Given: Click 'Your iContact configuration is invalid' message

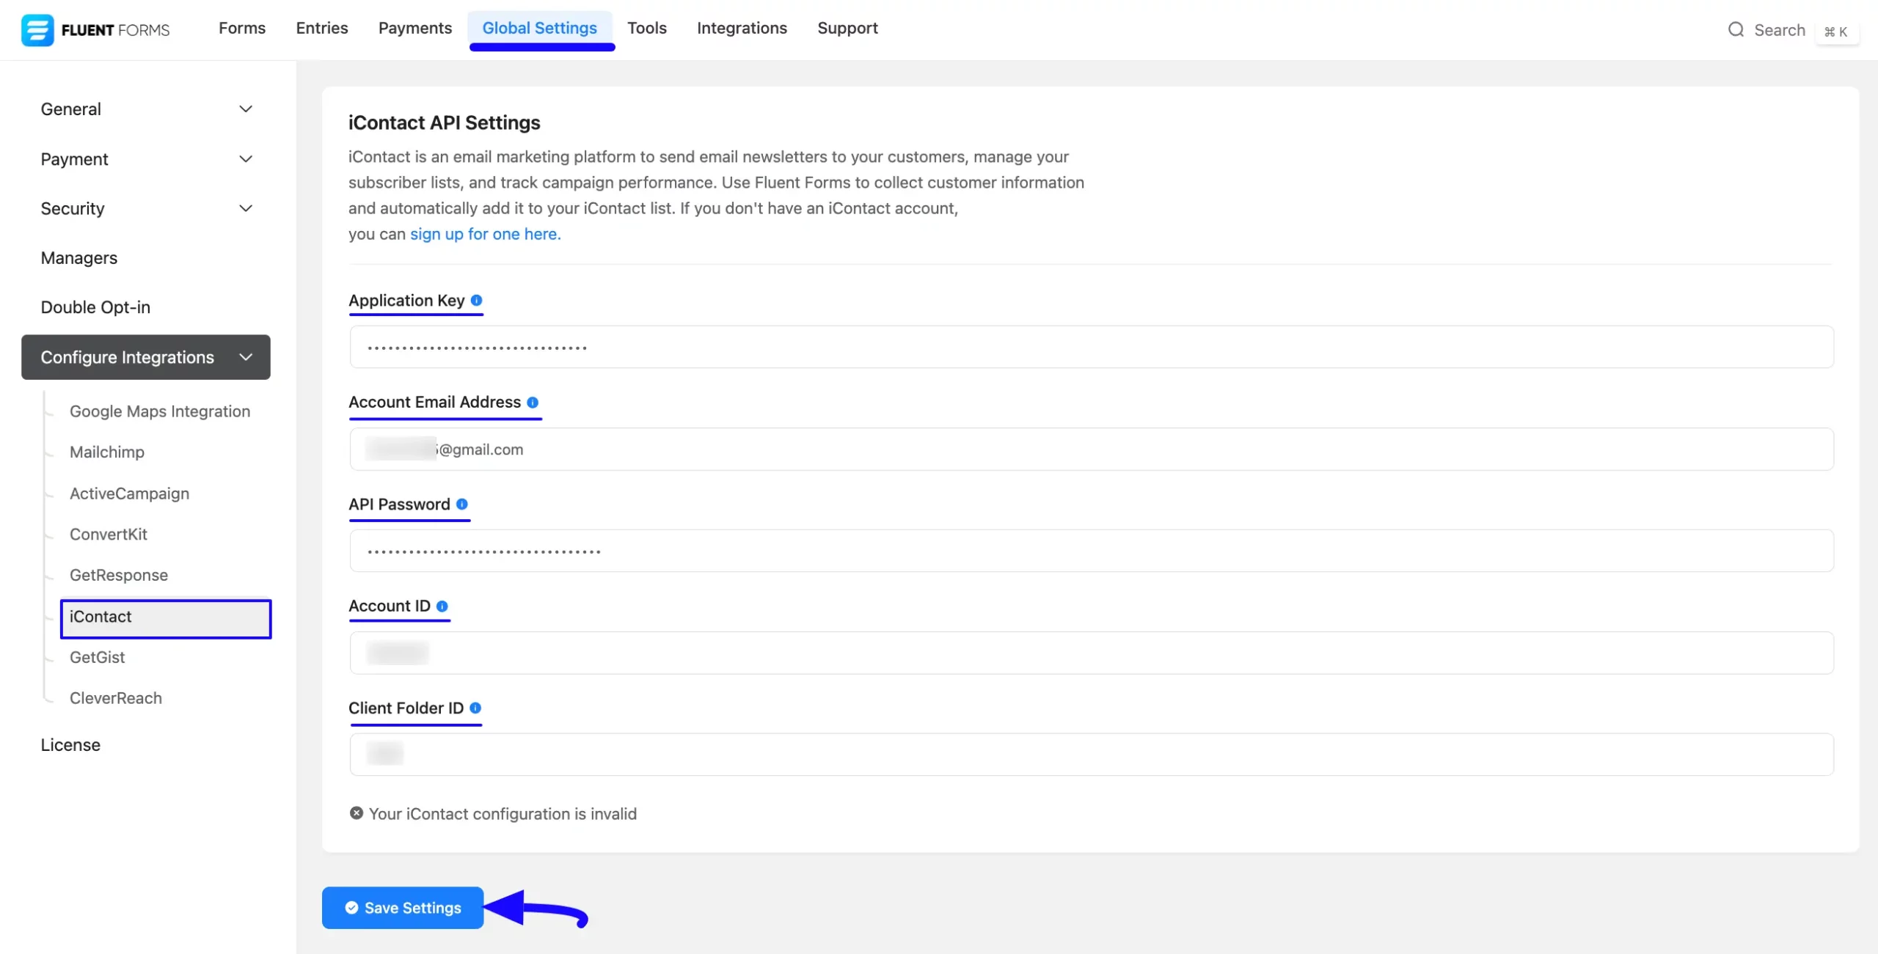Looking at the screenshot, I should (x=503, y=814).
